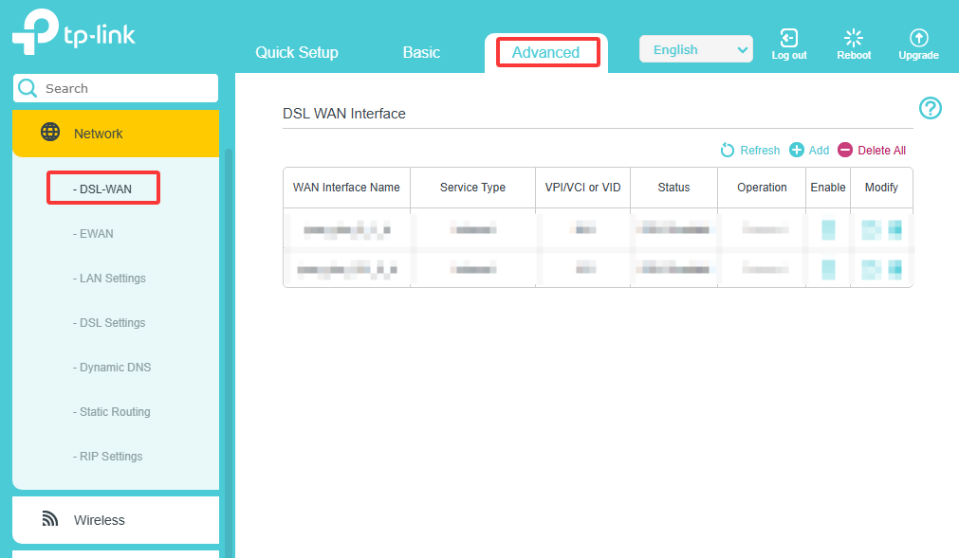This screenshot has width=959, height=558.
Task: Switch to the Basic tab
Action: pyautogui.click(x=420, y=53)
